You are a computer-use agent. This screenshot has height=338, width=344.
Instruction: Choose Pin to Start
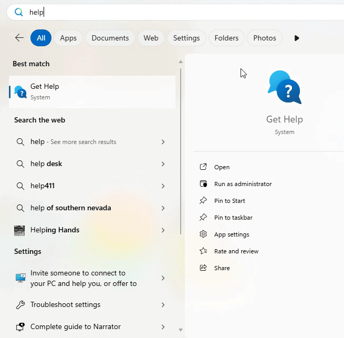230,201
